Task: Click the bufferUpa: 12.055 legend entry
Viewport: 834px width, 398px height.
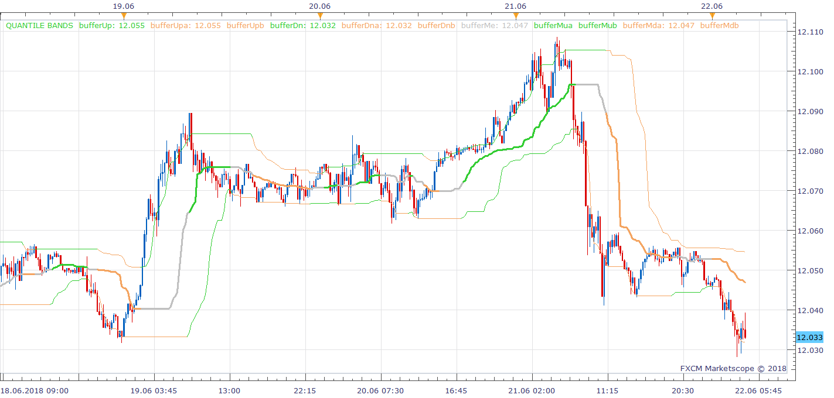Action: [x=186, y=26]
